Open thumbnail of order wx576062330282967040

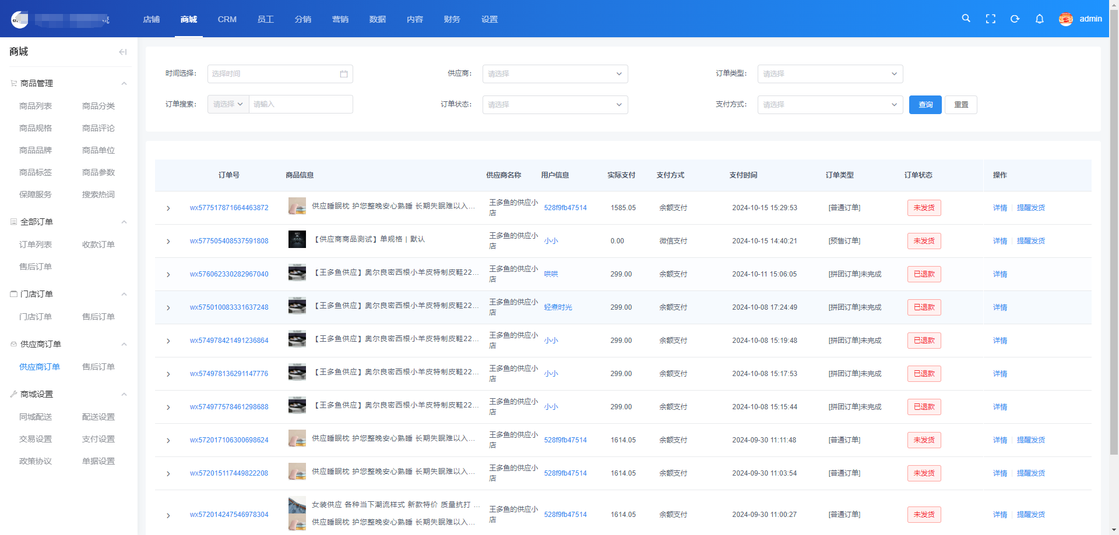click(297, 272)
